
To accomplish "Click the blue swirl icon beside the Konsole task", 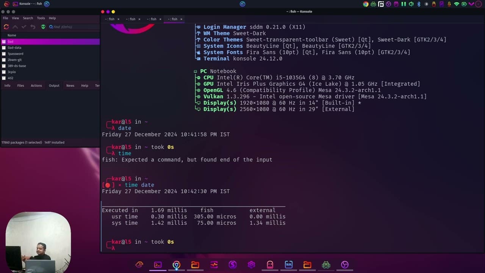I will click(47, 4).
